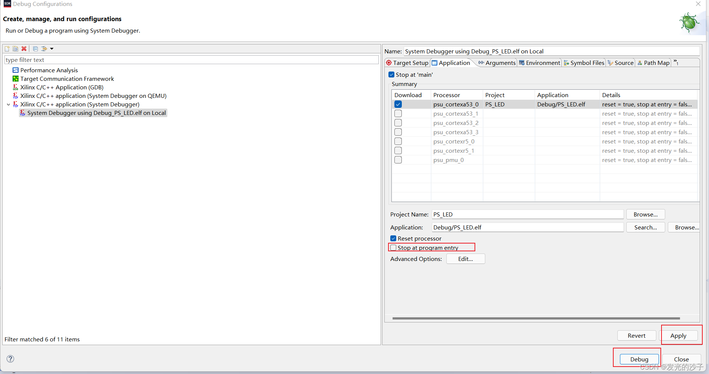The height and width of the screenshot is (374, 709).
Task: Click the New launch configuration icon
Action: click(x=7, y=49)
